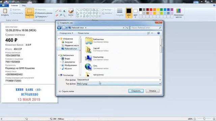Collapse the Libraries (Библиотеки) tree node
216x121 pixels.
(x=59, y=55)
